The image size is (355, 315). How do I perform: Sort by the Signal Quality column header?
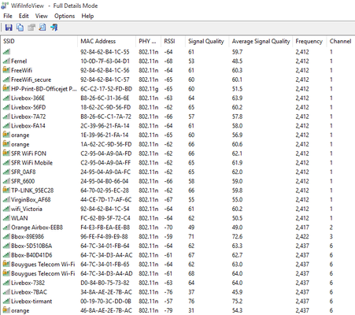207,41
